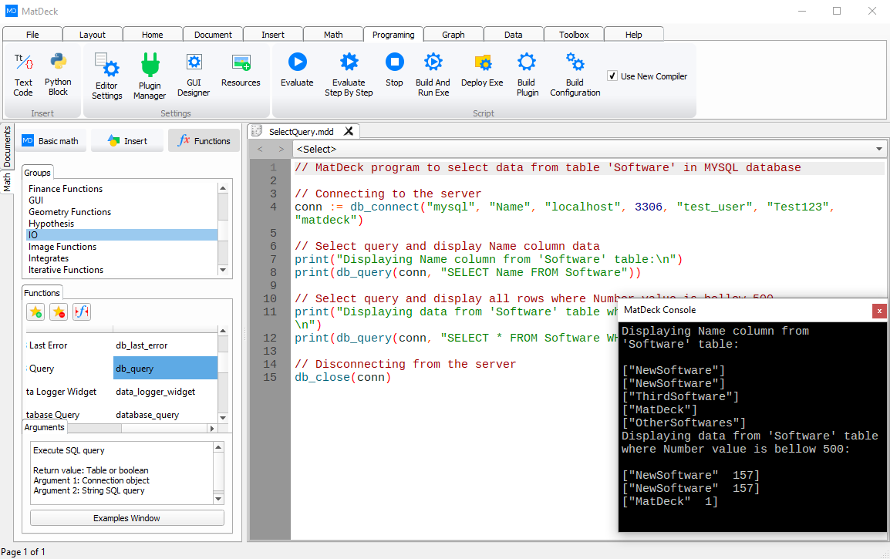Click the add-favorite star icon in Functions
Screen dimensions: 890x559
click(35, 311)
